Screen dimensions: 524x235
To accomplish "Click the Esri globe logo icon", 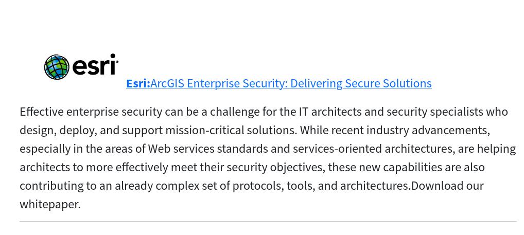I will pyautogui.click(x=57, y=67).
